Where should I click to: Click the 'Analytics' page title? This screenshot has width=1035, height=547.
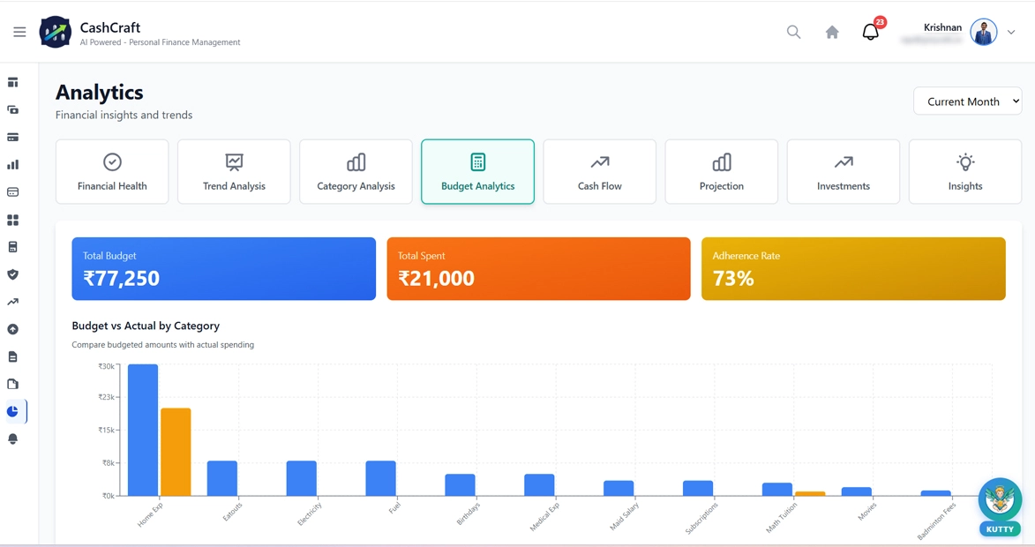click(x=100, y=93)
